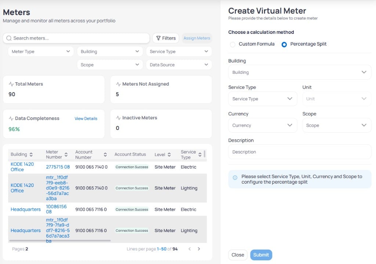Open the Building filter dropdown
This screenshot has width=376, height=264.
point(110,51)
